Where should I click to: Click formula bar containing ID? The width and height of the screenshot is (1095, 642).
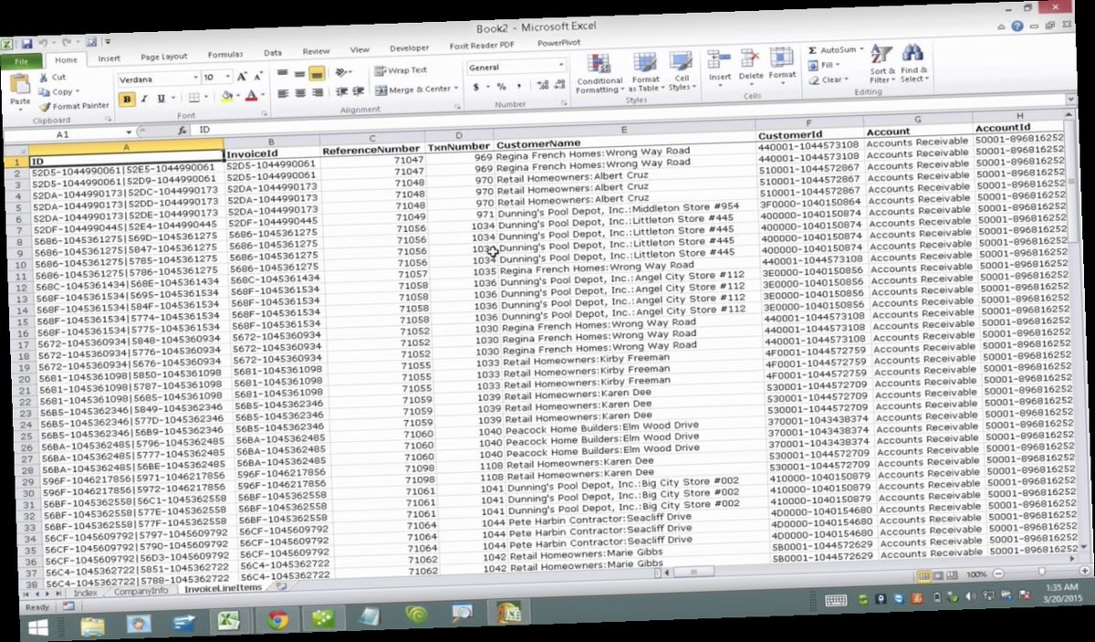(630, 114)
